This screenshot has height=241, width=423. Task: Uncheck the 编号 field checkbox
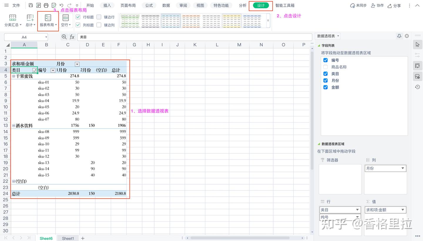(x=325, y=60)
